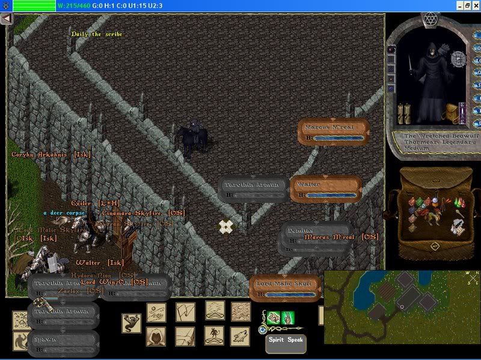Target the rider on the black horse
The height and width of the screenshot is (360, 481).
[192, 137]
